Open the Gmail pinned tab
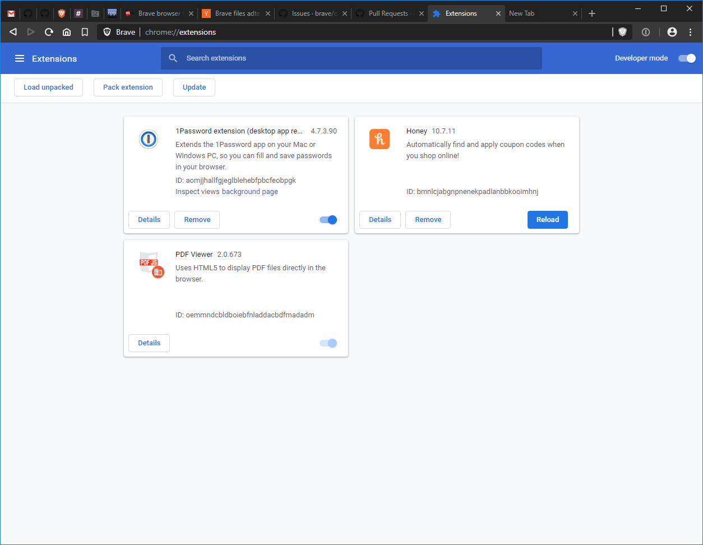 [11, 13]
